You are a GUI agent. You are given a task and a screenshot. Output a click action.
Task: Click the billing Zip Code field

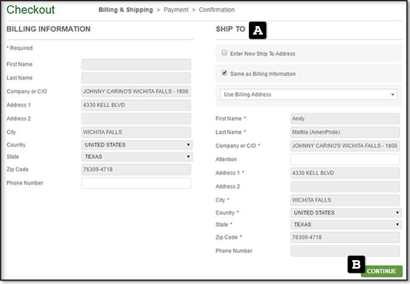coord(136,170)
